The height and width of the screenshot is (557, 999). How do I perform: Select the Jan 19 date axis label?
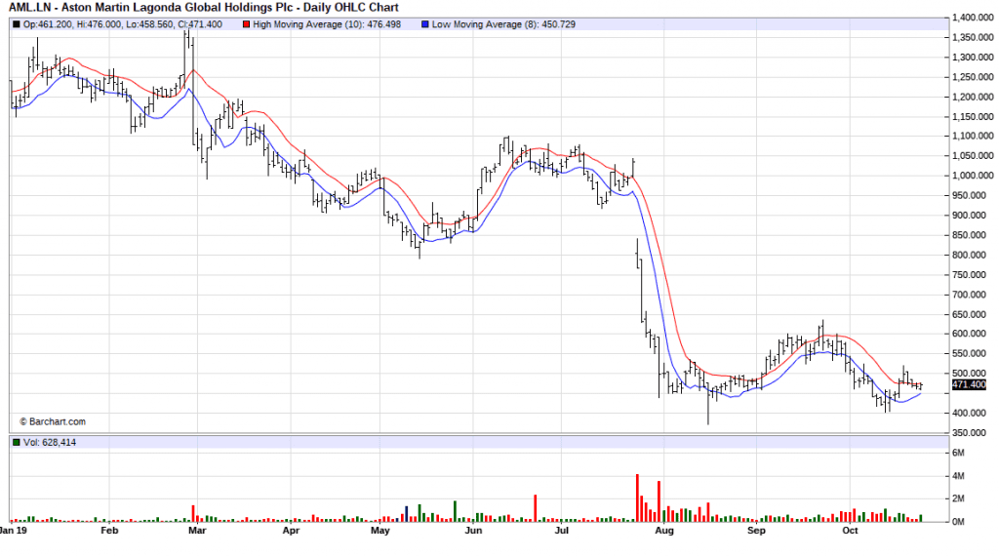(x=14, y=533)
